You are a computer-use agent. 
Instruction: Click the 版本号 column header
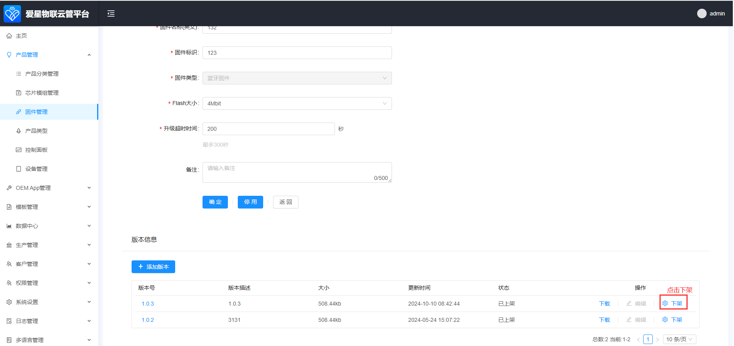tap(147, 288)
